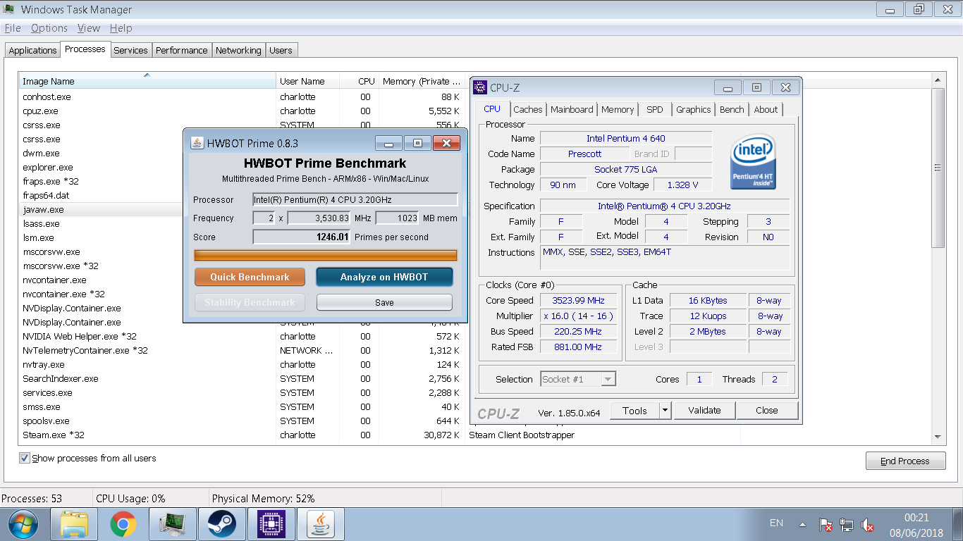Switch to Services tab
This screenshot has height=541, width=963.
130,50
